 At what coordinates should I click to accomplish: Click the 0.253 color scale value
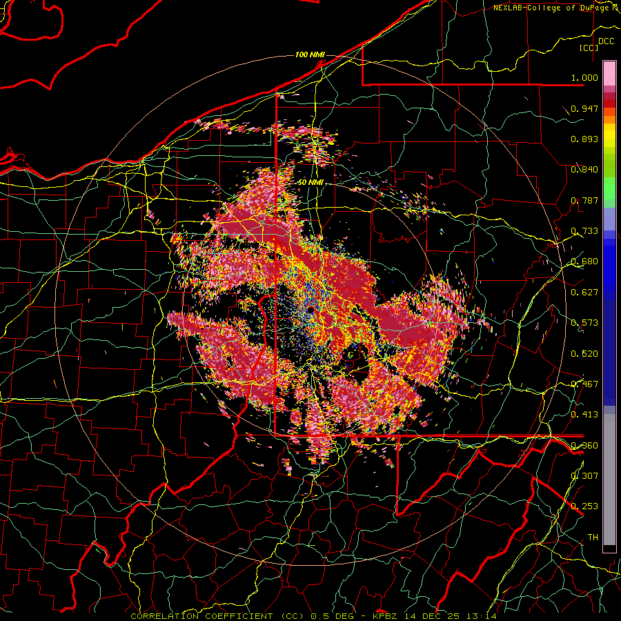tap(584, 506)
